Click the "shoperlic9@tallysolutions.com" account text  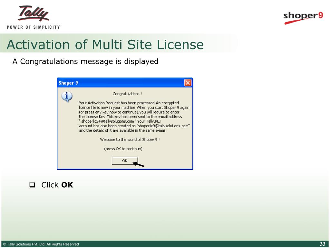163,126
